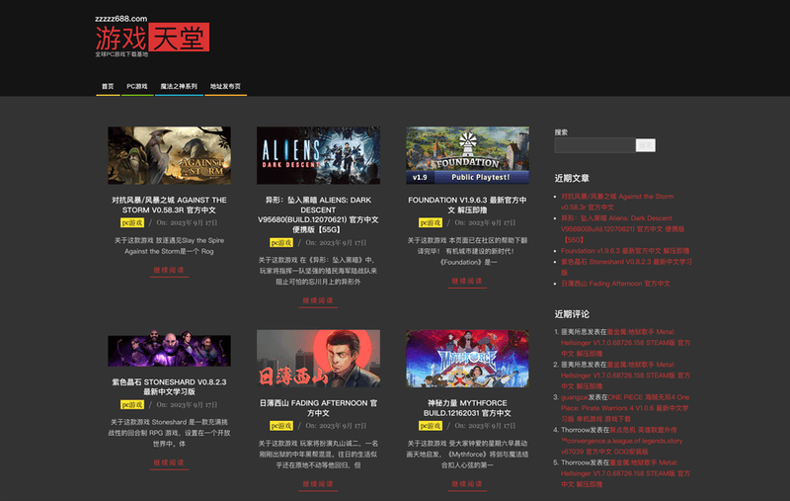Open recent post Fading Afternoon 官方中文

tap(615, 284)
